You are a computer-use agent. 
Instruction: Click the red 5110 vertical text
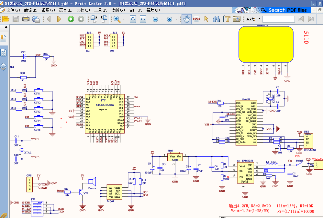306,37
